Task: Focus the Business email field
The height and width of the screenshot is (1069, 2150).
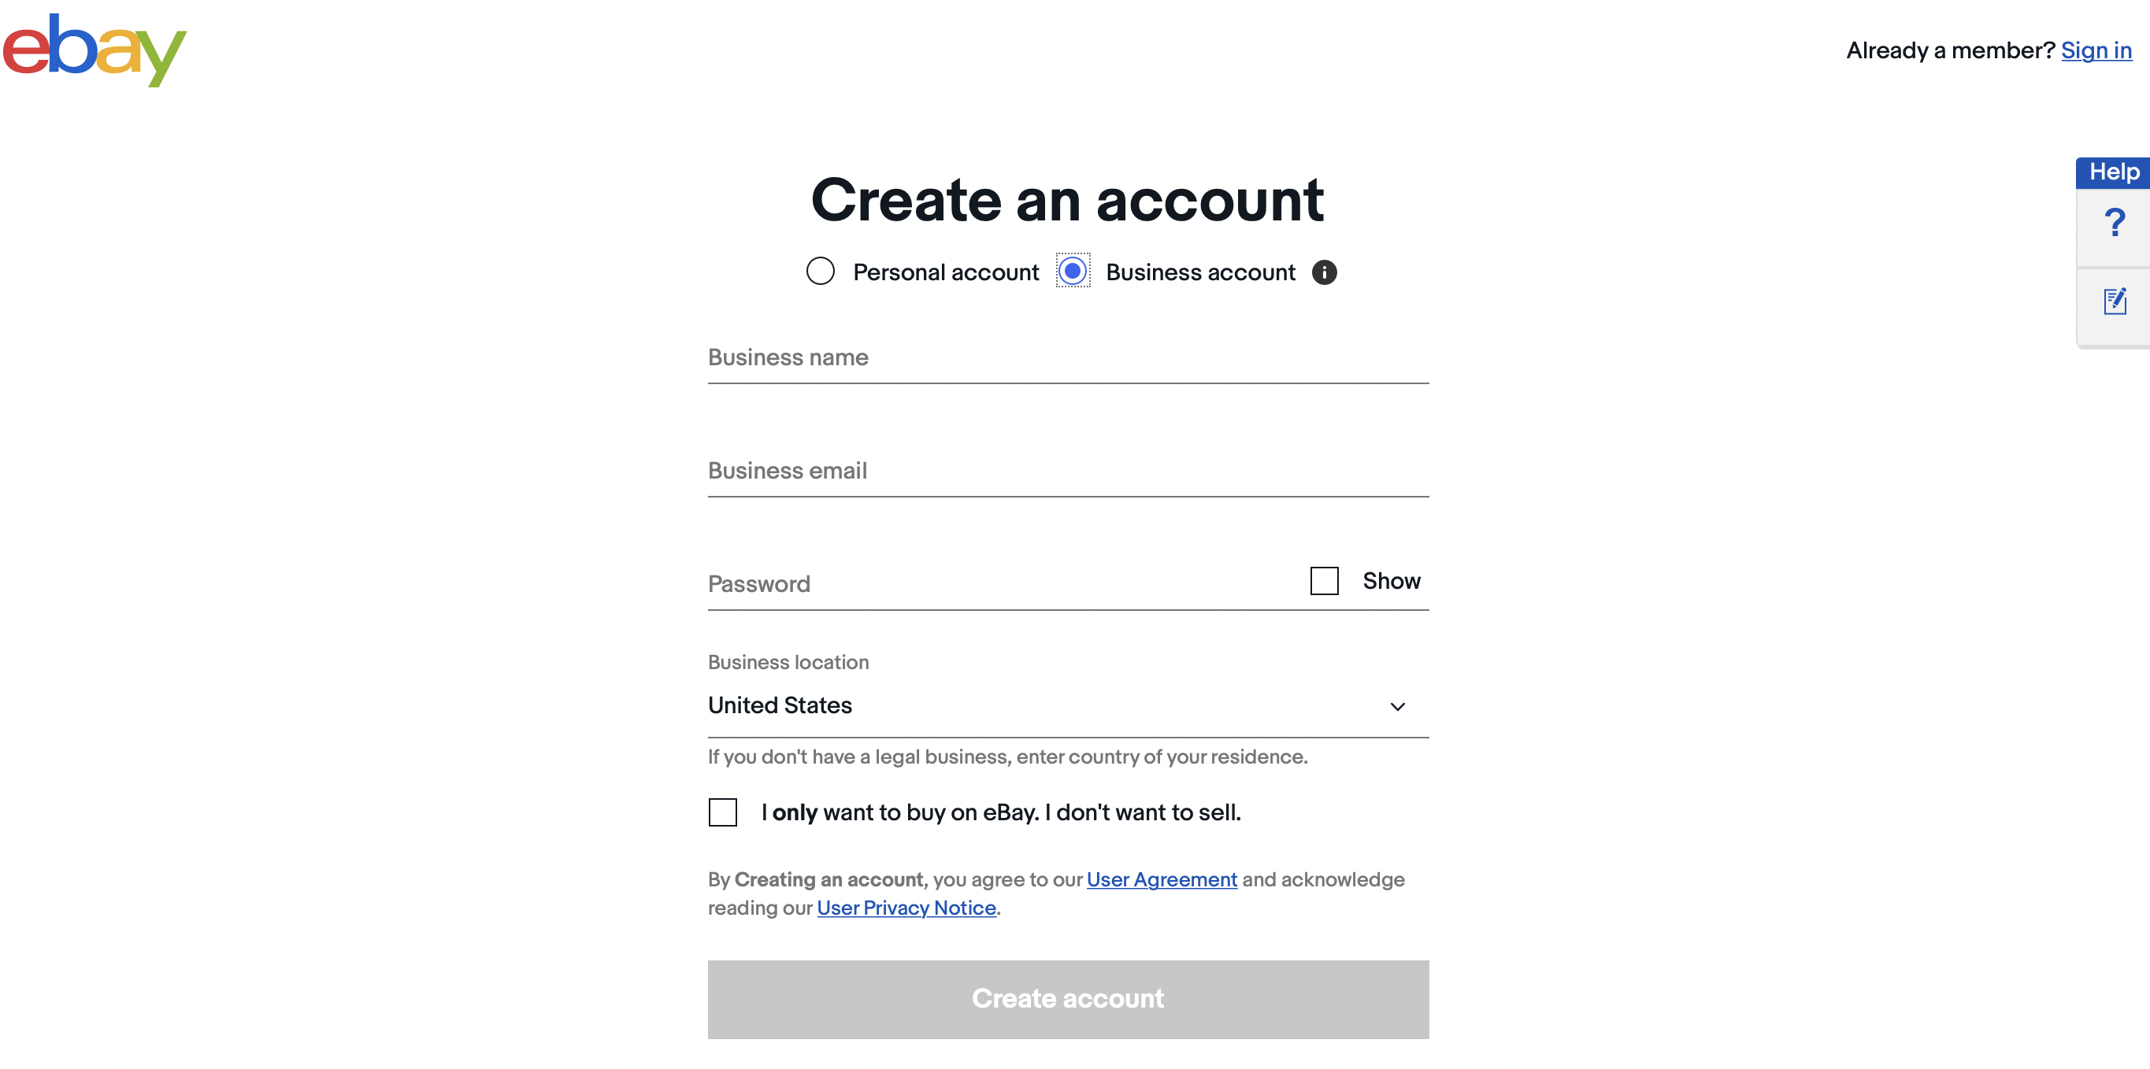Action: point(1069,472)
